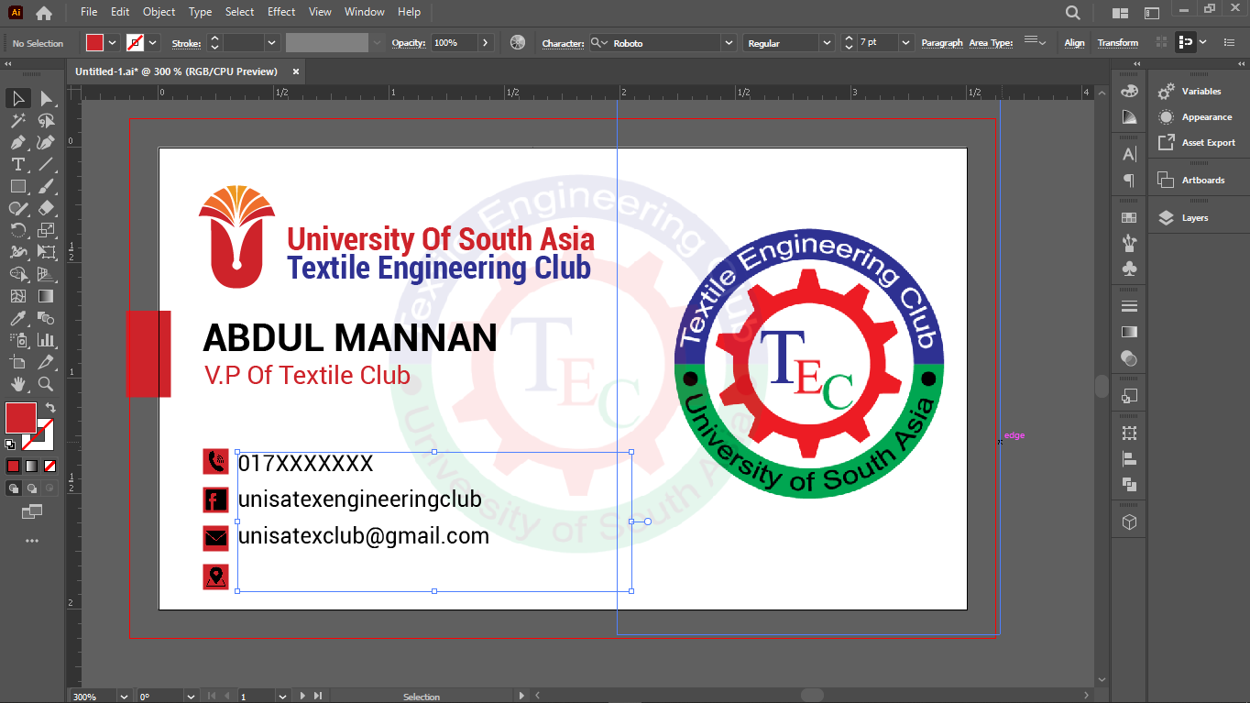
Task: Pick the Line Segment tool
Action: 46,164
